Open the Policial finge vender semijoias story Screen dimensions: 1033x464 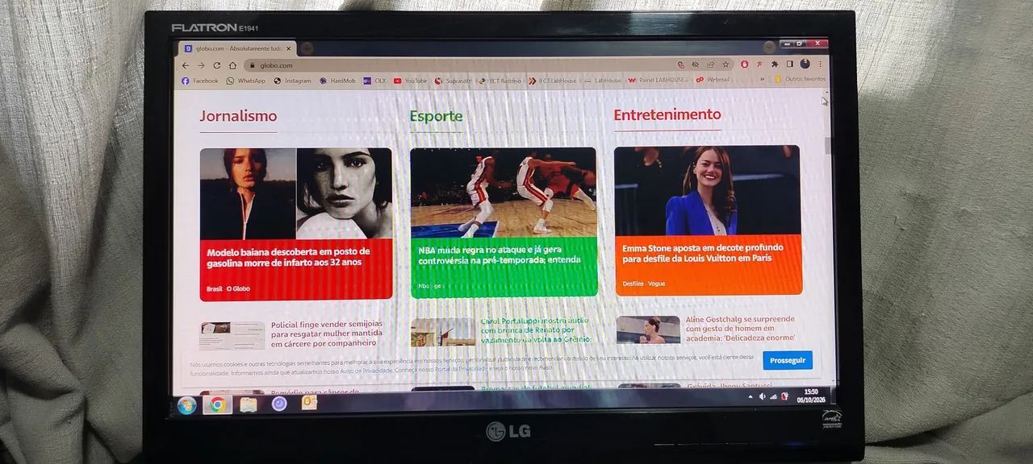327,333
